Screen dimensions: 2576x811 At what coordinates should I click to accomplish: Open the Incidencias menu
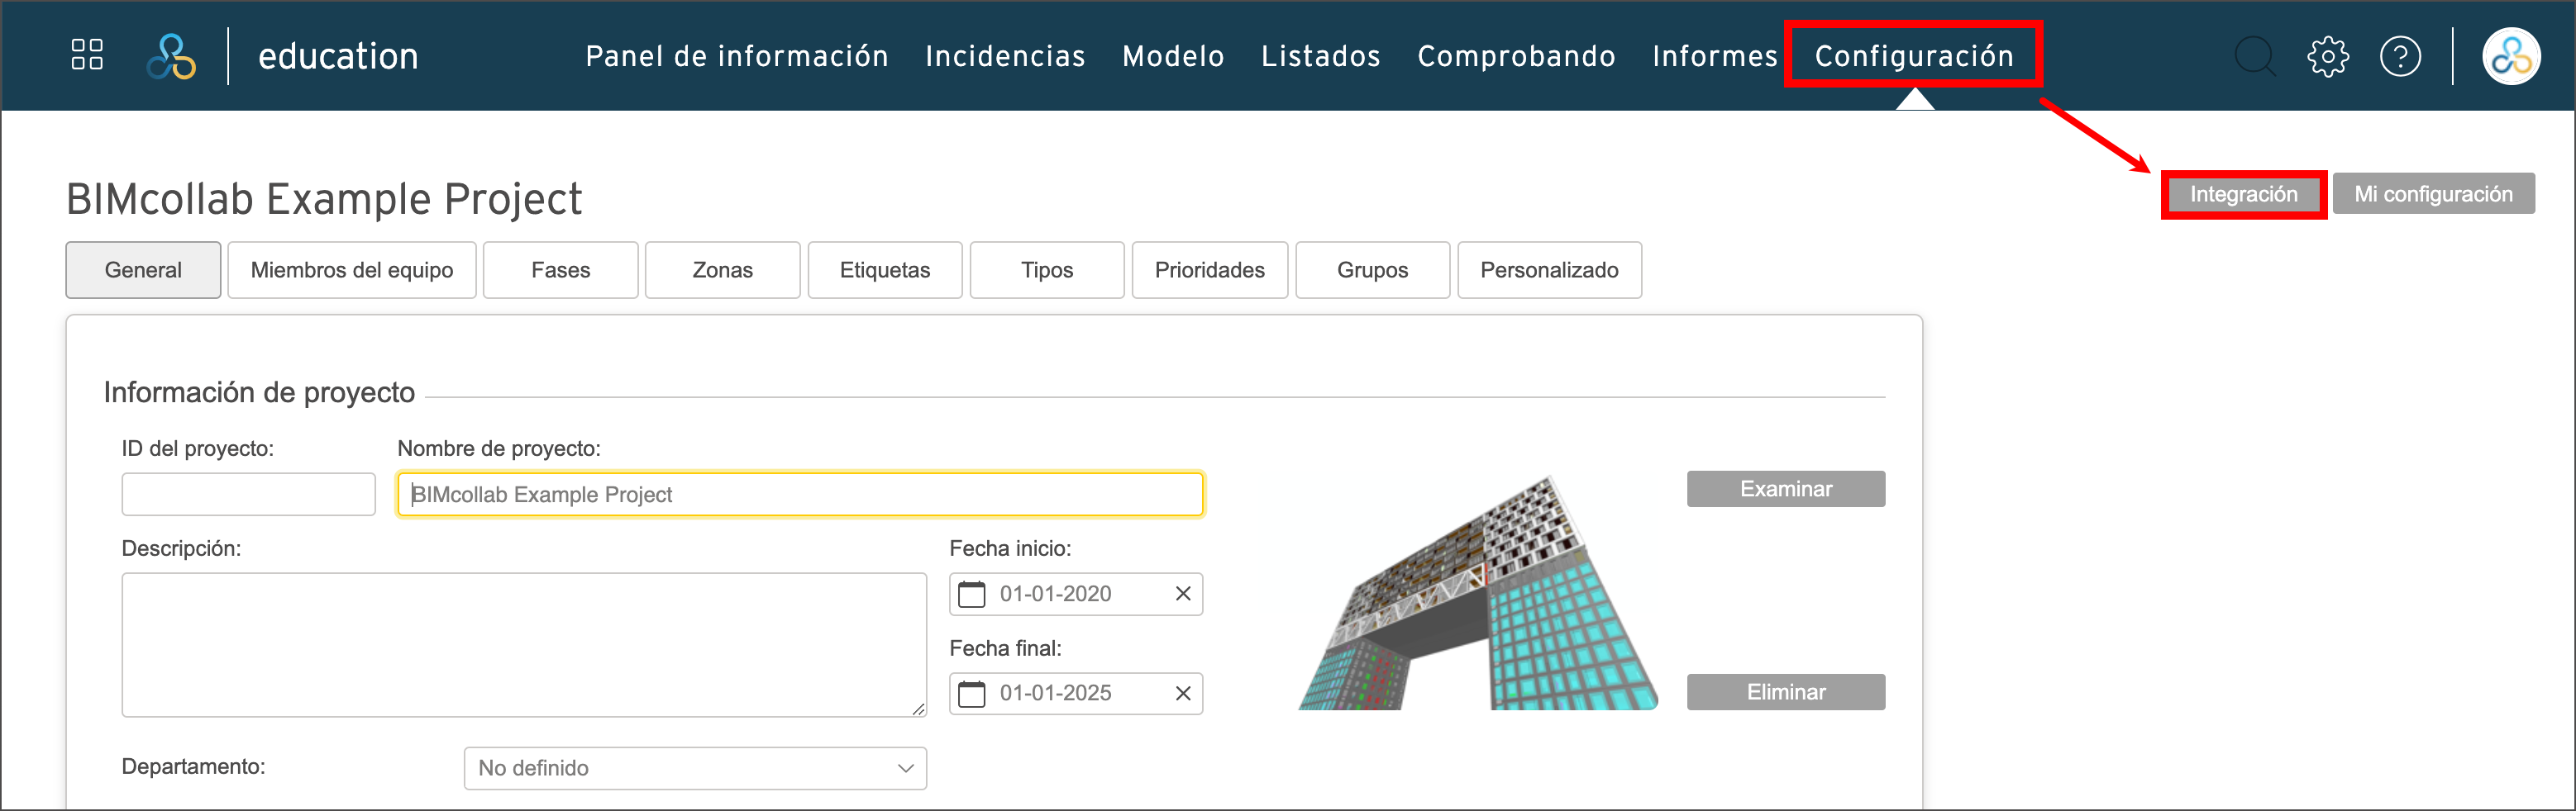coord(1005,56)
